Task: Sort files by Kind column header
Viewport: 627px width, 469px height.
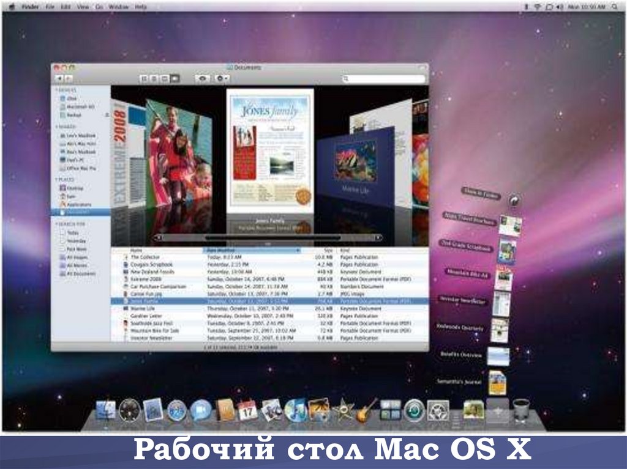Action: (x=344, y=251)
